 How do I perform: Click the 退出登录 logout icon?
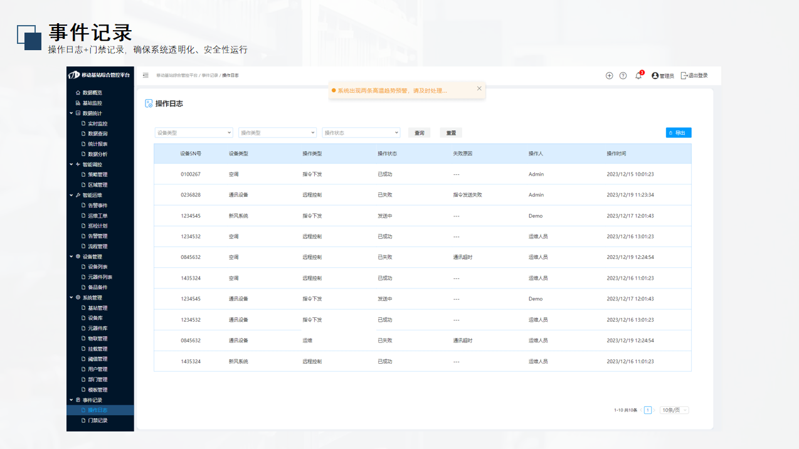point(684,75)
